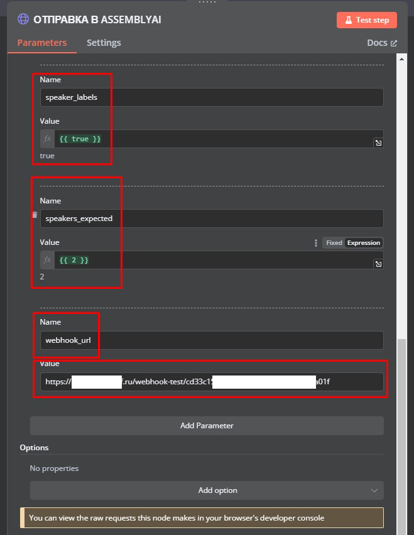
Task: Click the globe icon beside the node title
Action: tap(23, 19)
